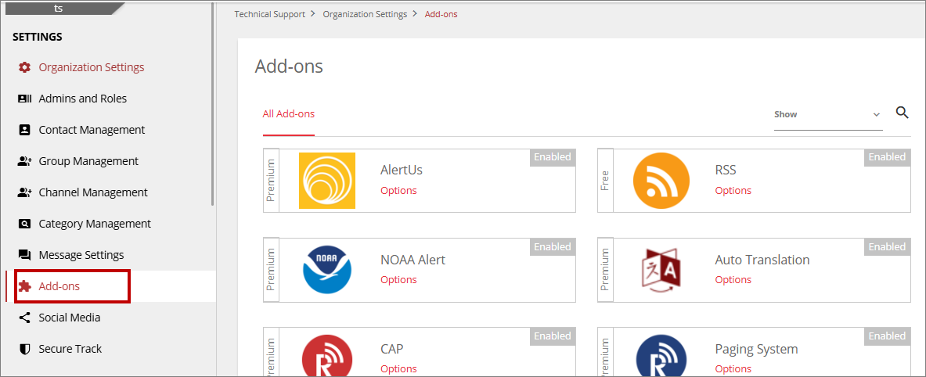Click the red CAP add-on icon

coord(327,356)
